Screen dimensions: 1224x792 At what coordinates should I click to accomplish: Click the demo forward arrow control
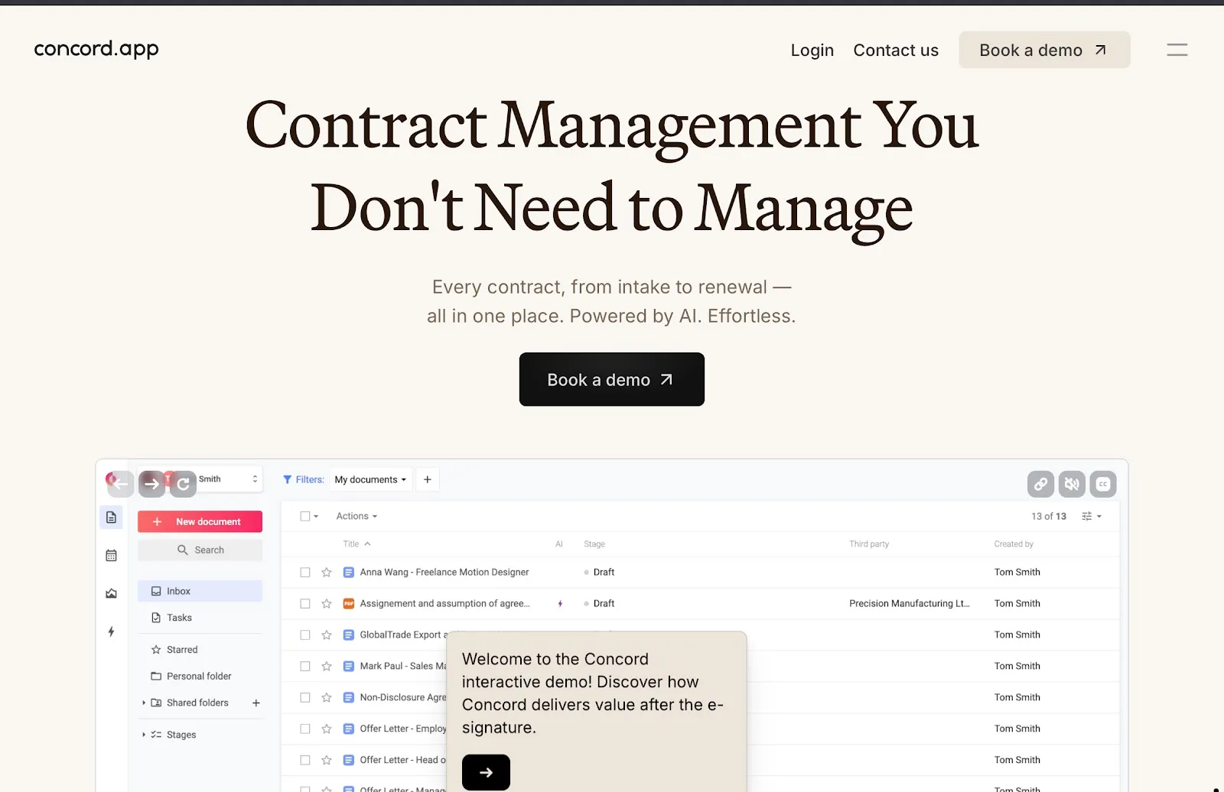151,484
